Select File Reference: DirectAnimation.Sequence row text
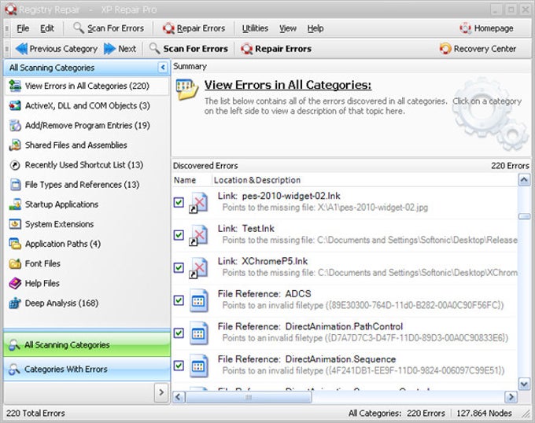The image size is (535, 423). pos(307,359)
